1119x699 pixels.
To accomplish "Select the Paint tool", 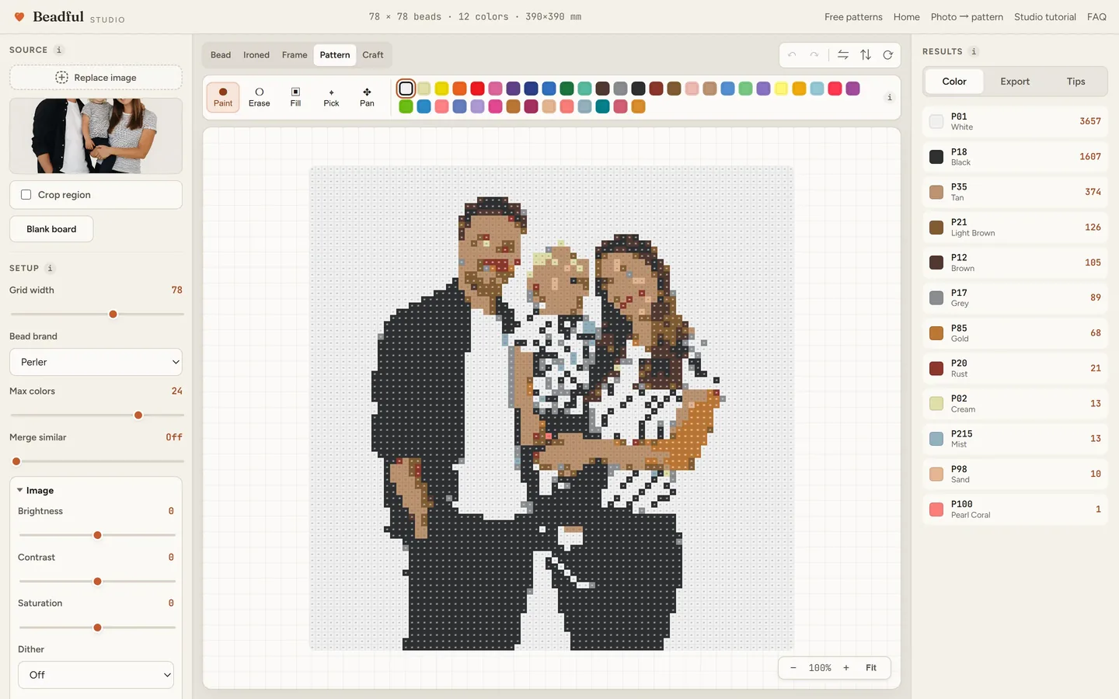I will point(223,97).
